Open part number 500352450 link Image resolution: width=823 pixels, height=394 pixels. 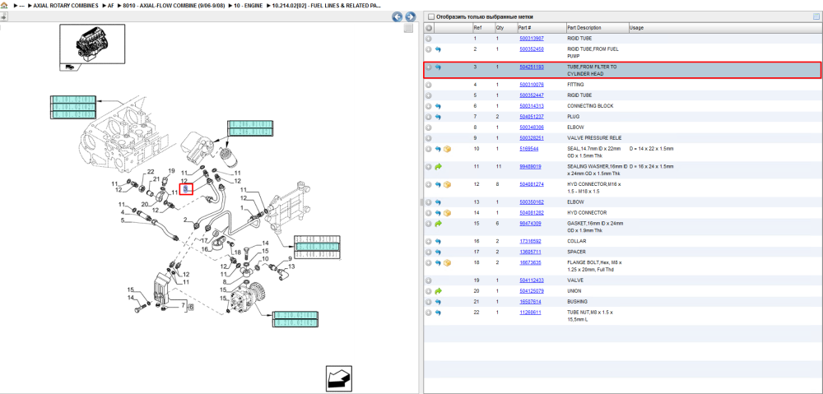click(x=531, y=49)
